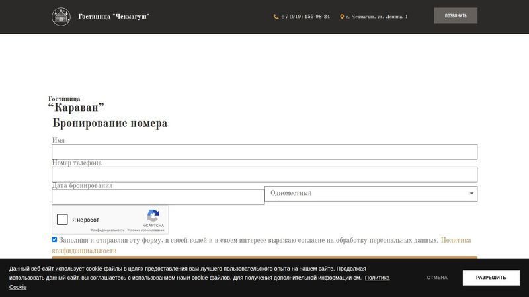Click the phone handset icon

click(x=276, y=17)
